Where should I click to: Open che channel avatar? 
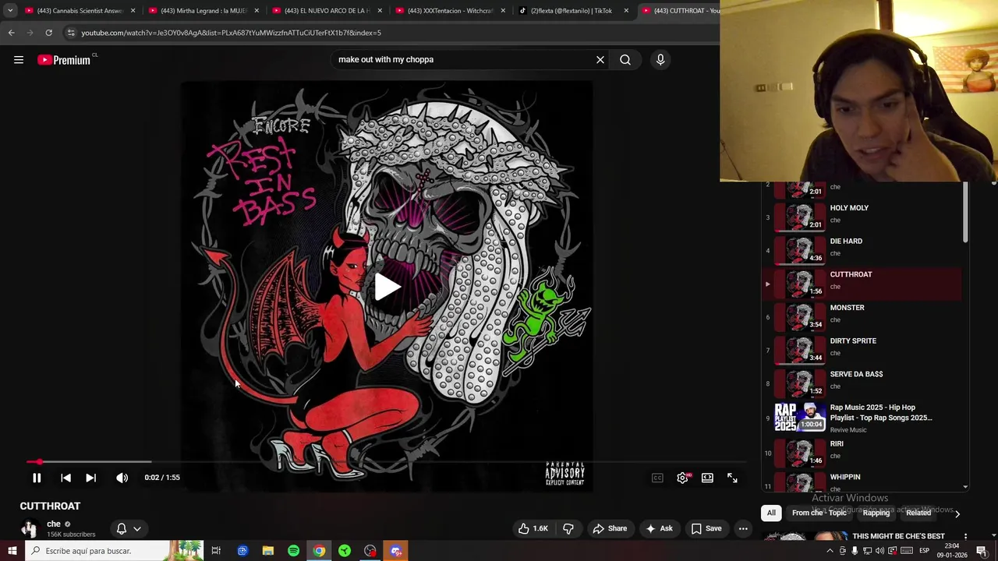click(29, 529)
